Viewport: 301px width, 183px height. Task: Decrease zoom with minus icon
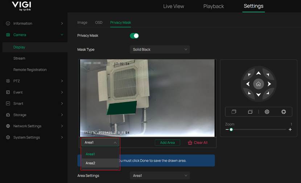(227, 129)
